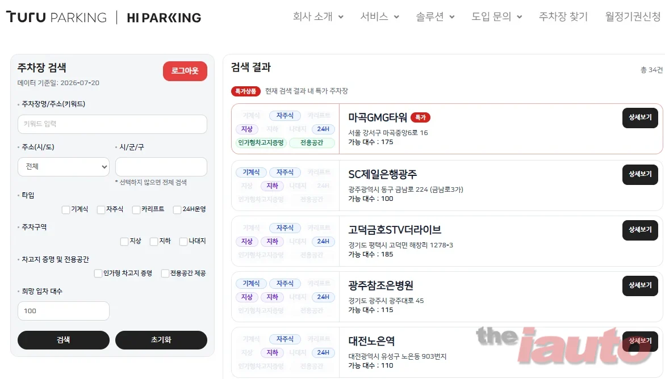Click 가능 대수 : 185 text
Viewport: 665px width, 379px height.
[x=371, y=254]
